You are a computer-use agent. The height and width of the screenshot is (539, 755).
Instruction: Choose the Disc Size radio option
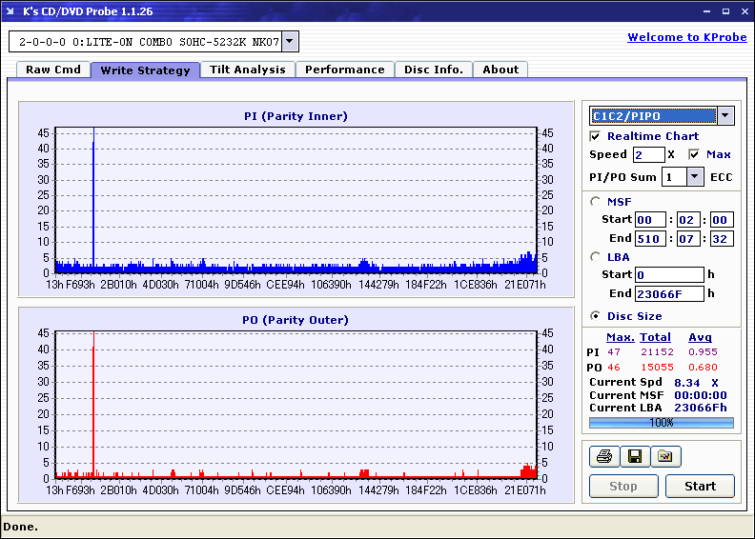[x=596, y=316]
